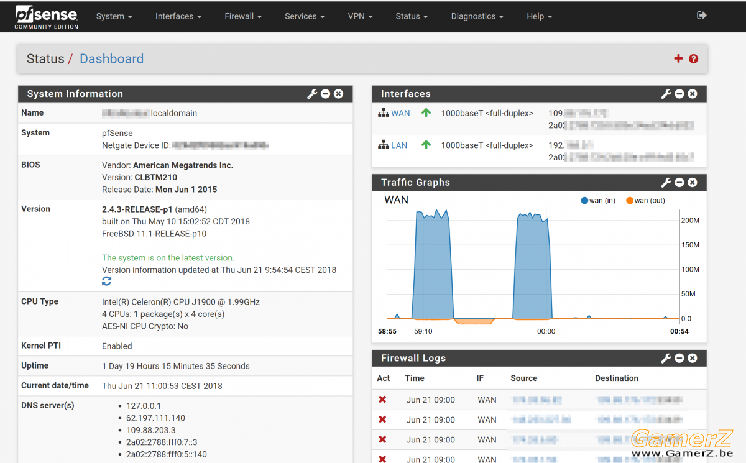This screenshot has width=746, height=463.
Task: Open the Firewall dropdown menu
Action: pyautogui.click(x=243, y=16)
